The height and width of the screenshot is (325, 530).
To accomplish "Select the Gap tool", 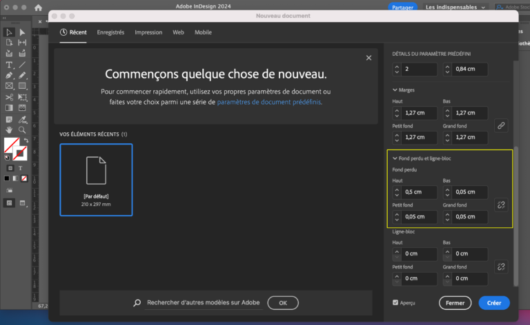I will 22,43.
